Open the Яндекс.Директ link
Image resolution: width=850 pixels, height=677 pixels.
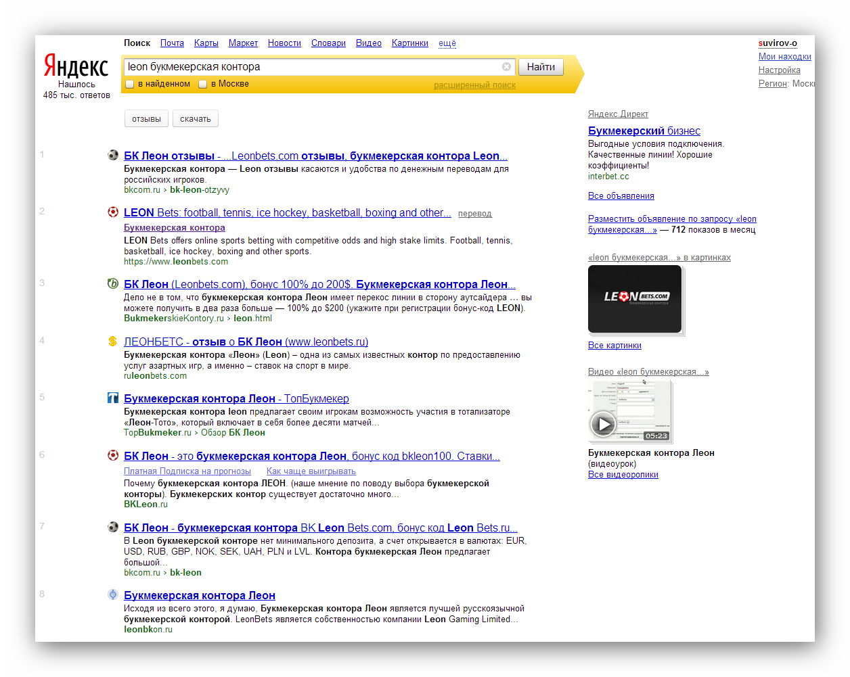point(618,114)
